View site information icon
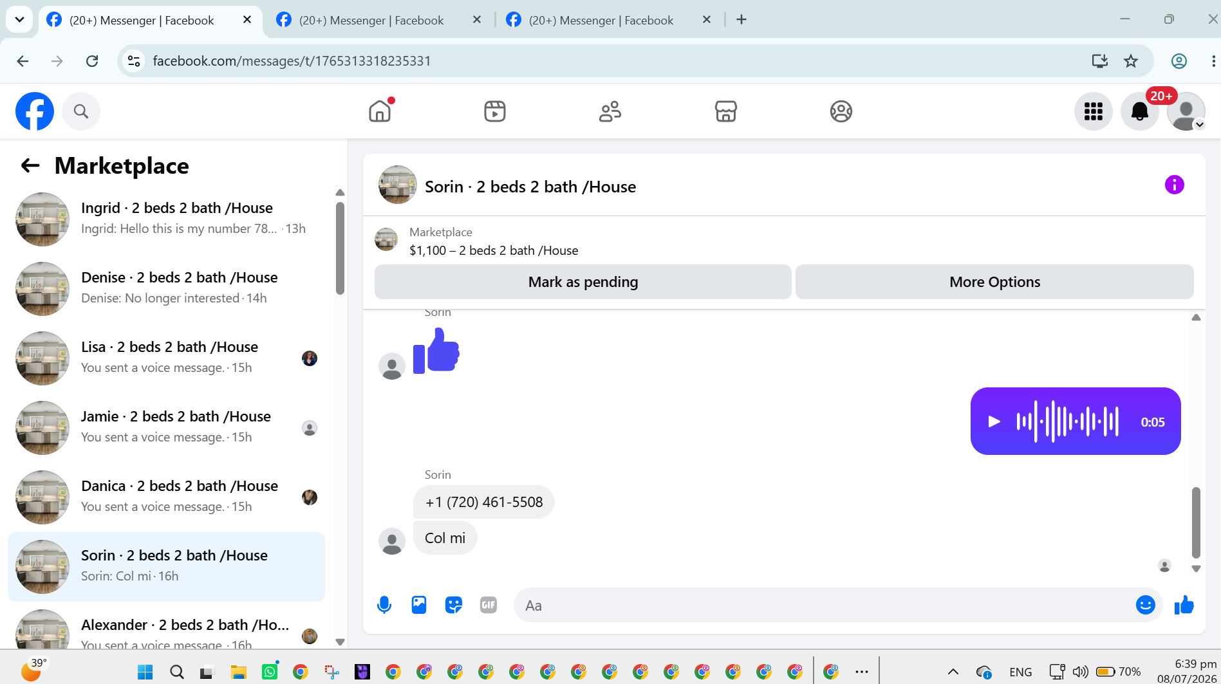This screenshot has height=684, width=1221. (134, 61)
